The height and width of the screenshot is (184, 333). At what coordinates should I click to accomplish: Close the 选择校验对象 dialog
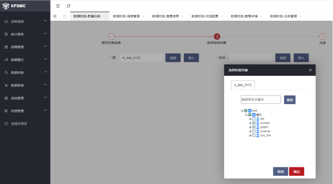click(310, 70)
